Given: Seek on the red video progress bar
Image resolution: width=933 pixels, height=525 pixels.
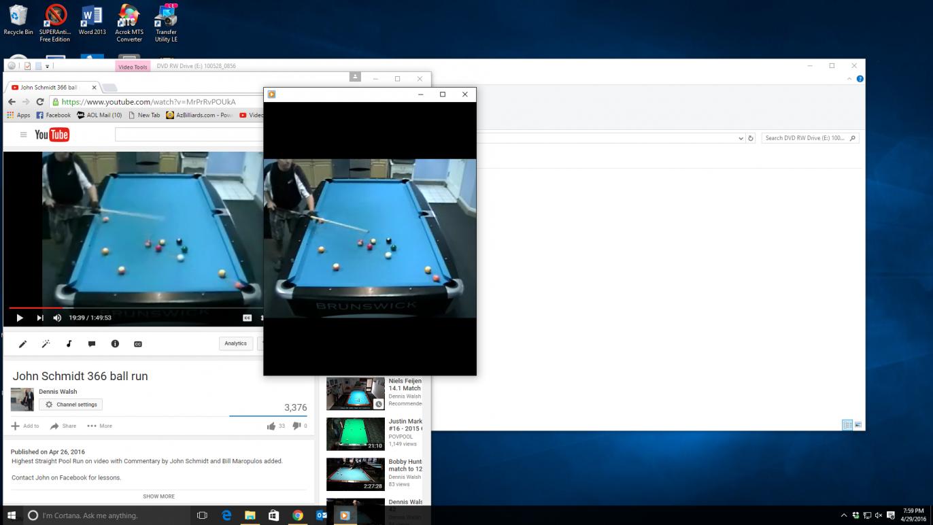Looking at the screenshot, I should [x=34, y=308].
